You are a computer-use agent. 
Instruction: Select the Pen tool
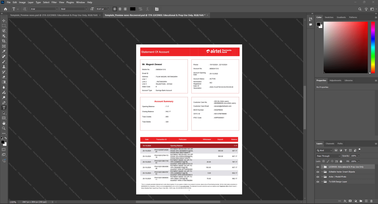(x=4, y=102)
